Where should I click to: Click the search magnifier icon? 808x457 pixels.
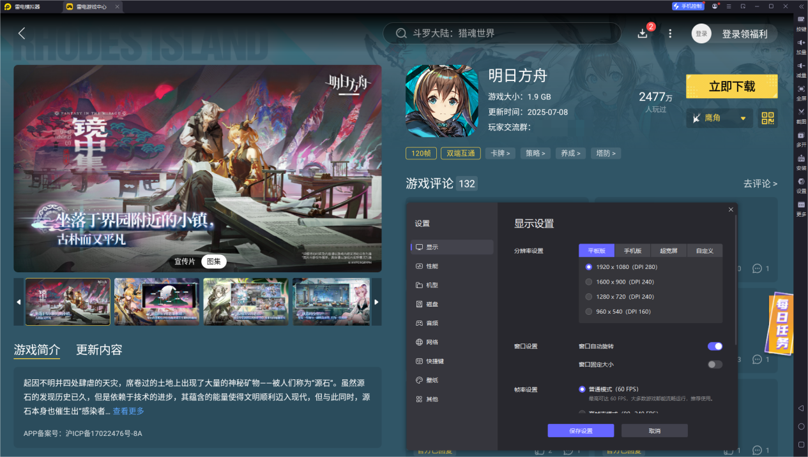coord(402,33)
